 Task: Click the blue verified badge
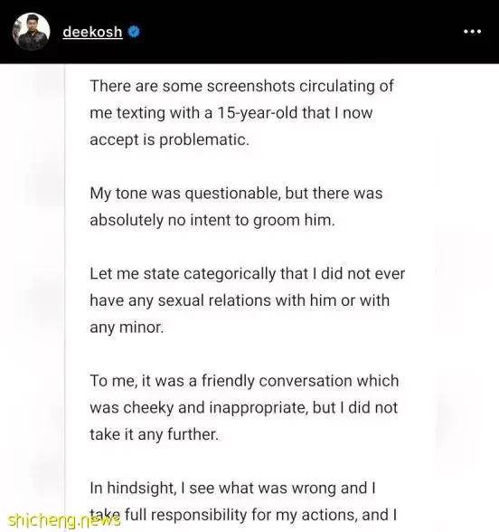coord(134,32)
